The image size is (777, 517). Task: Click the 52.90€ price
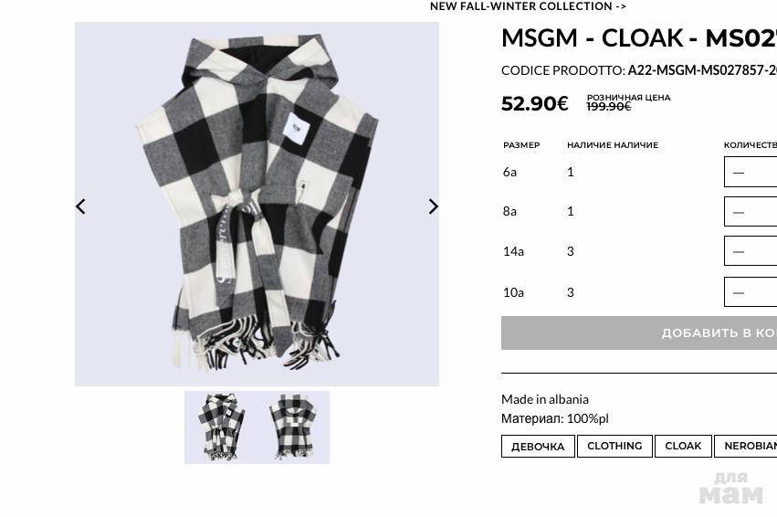535,103
